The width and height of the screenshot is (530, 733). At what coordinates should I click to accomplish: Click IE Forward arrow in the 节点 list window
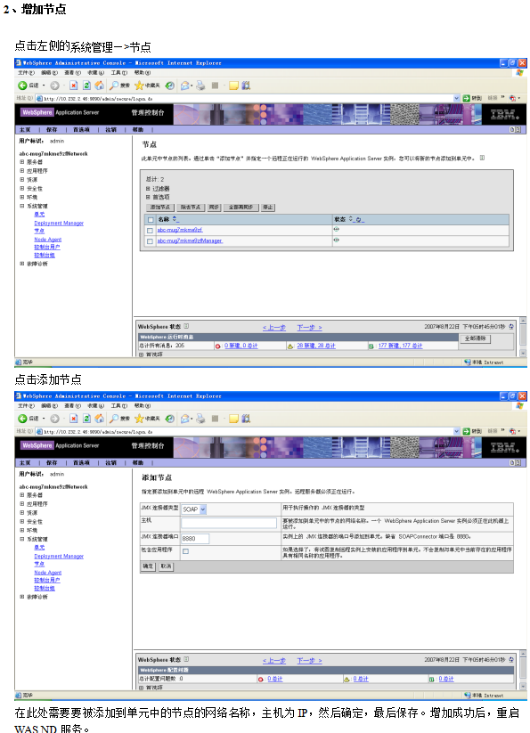54,86
